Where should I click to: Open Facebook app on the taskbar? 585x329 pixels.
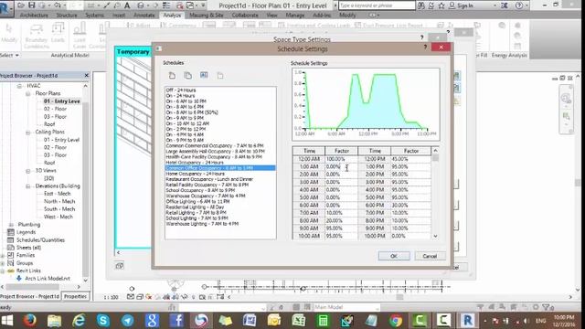(x=176, y=321)
